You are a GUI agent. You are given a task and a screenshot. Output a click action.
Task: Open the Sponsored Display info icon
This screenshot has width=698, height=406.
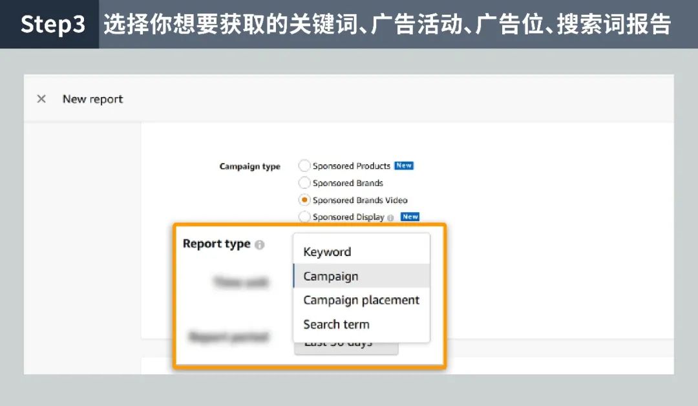tap(390, 218)
